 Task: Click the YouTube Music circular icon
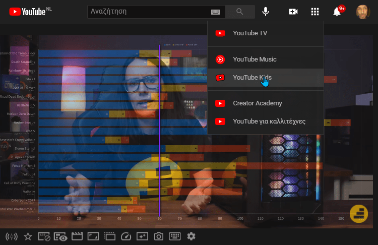(220, 59)
